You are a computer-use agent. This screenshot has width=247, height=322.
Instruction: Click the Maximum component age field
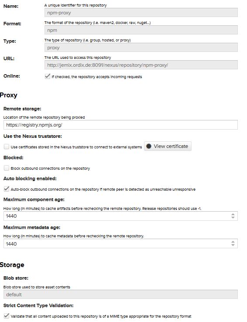click(120, 216)
